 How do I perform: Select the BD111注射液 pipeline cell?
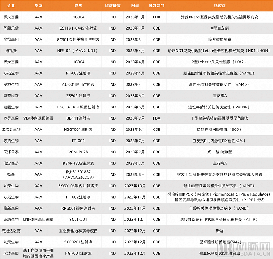(x=78, y=118)
